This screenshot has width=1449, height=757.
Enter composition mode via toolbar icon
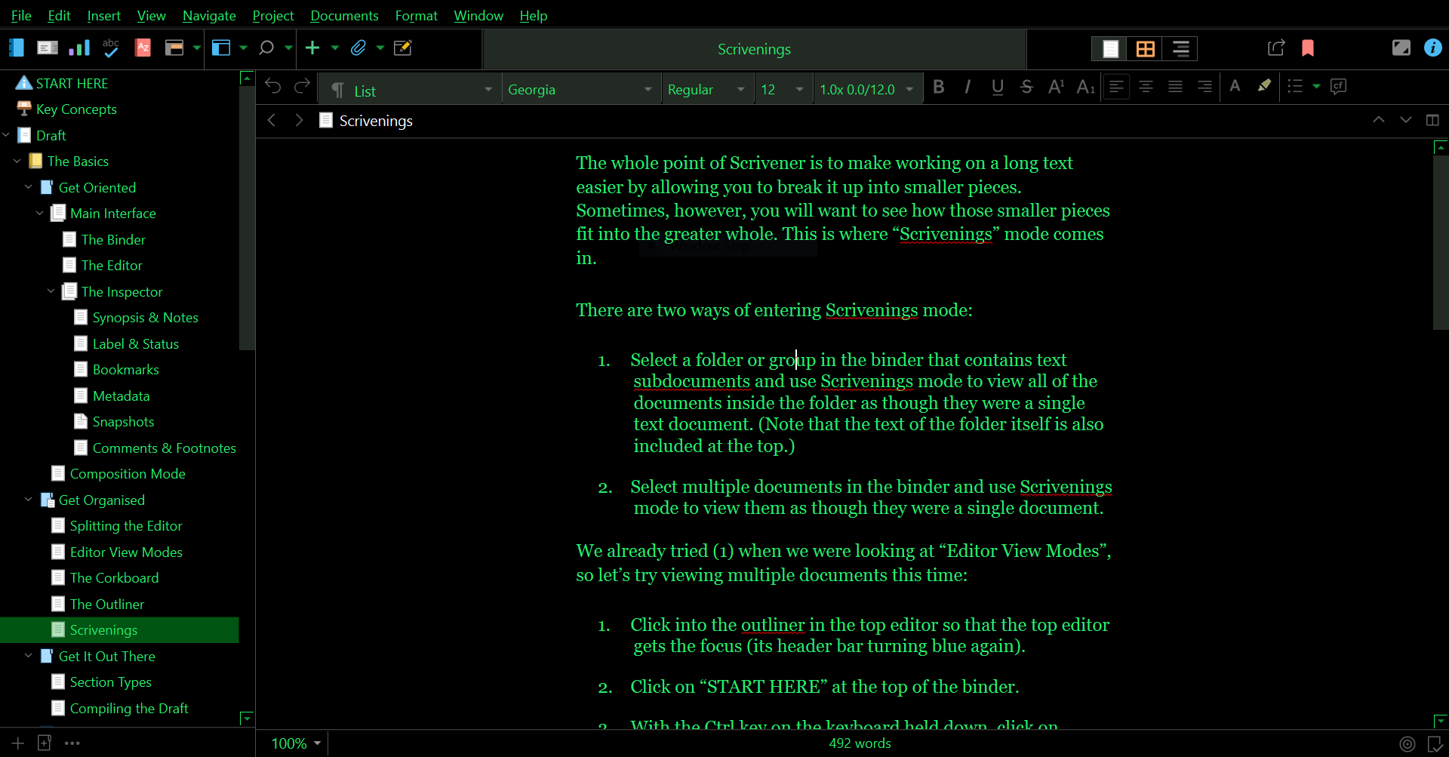pyautogui.click(x=1401, y=48)
